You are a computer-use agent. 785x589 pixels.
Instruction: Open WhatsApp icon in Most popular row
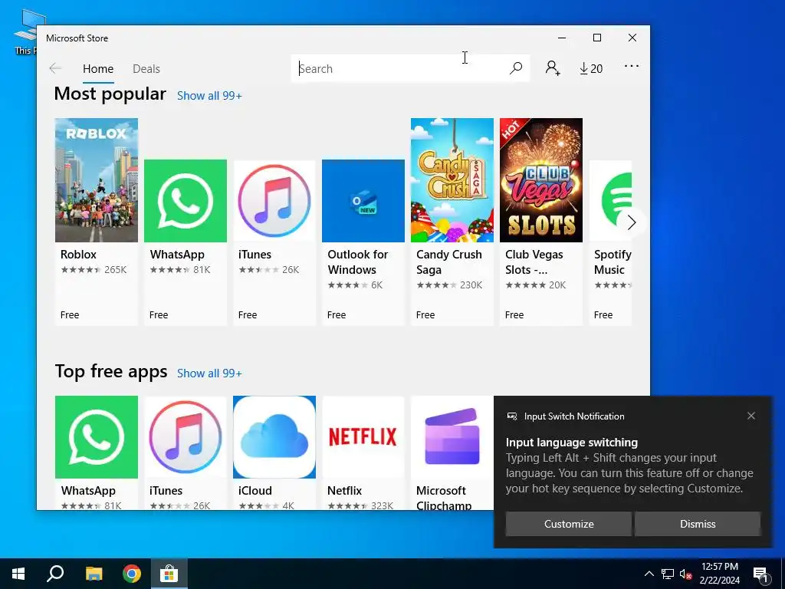point(186,201)
